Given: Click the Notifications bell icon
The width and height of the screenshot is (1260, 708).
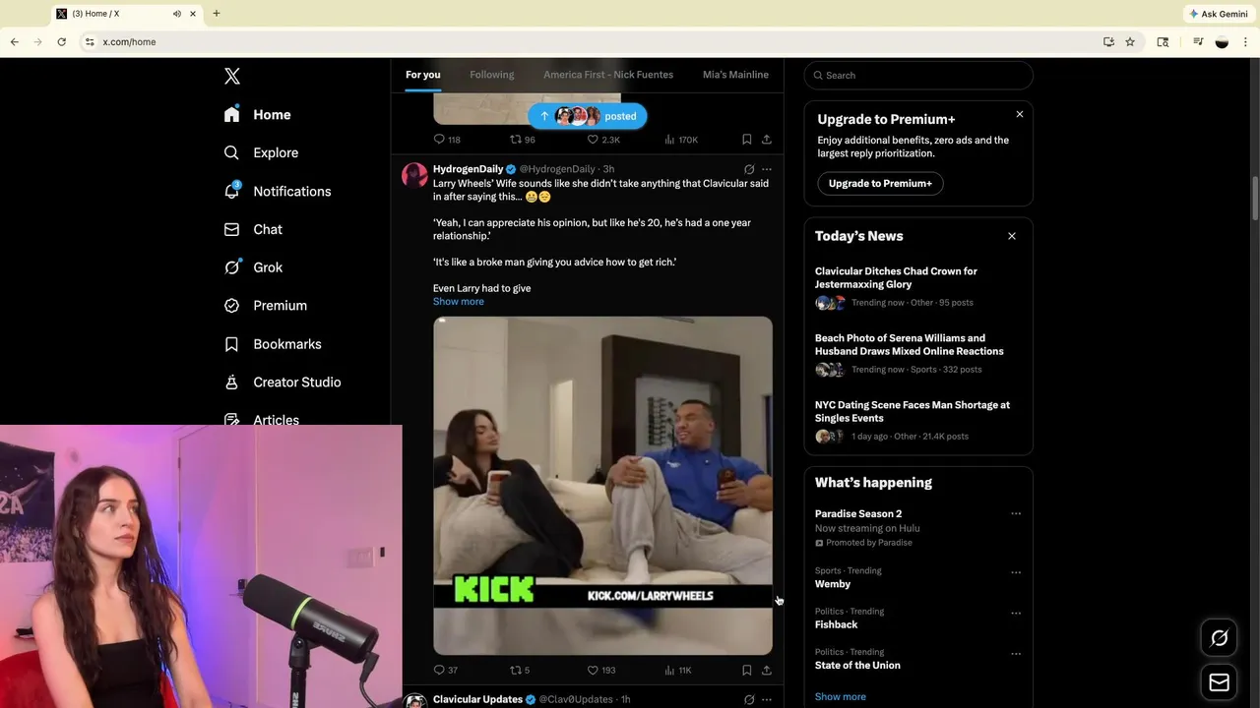Looking at the screenshot, I should tap(231, 191).
